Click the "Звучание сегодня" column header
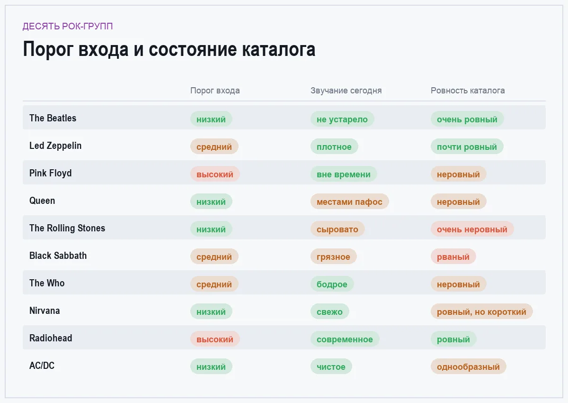 346,91
